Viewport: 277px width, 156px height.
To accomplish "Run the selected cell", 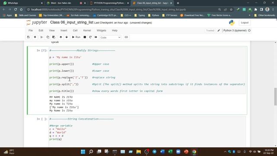I will point(76,37).
